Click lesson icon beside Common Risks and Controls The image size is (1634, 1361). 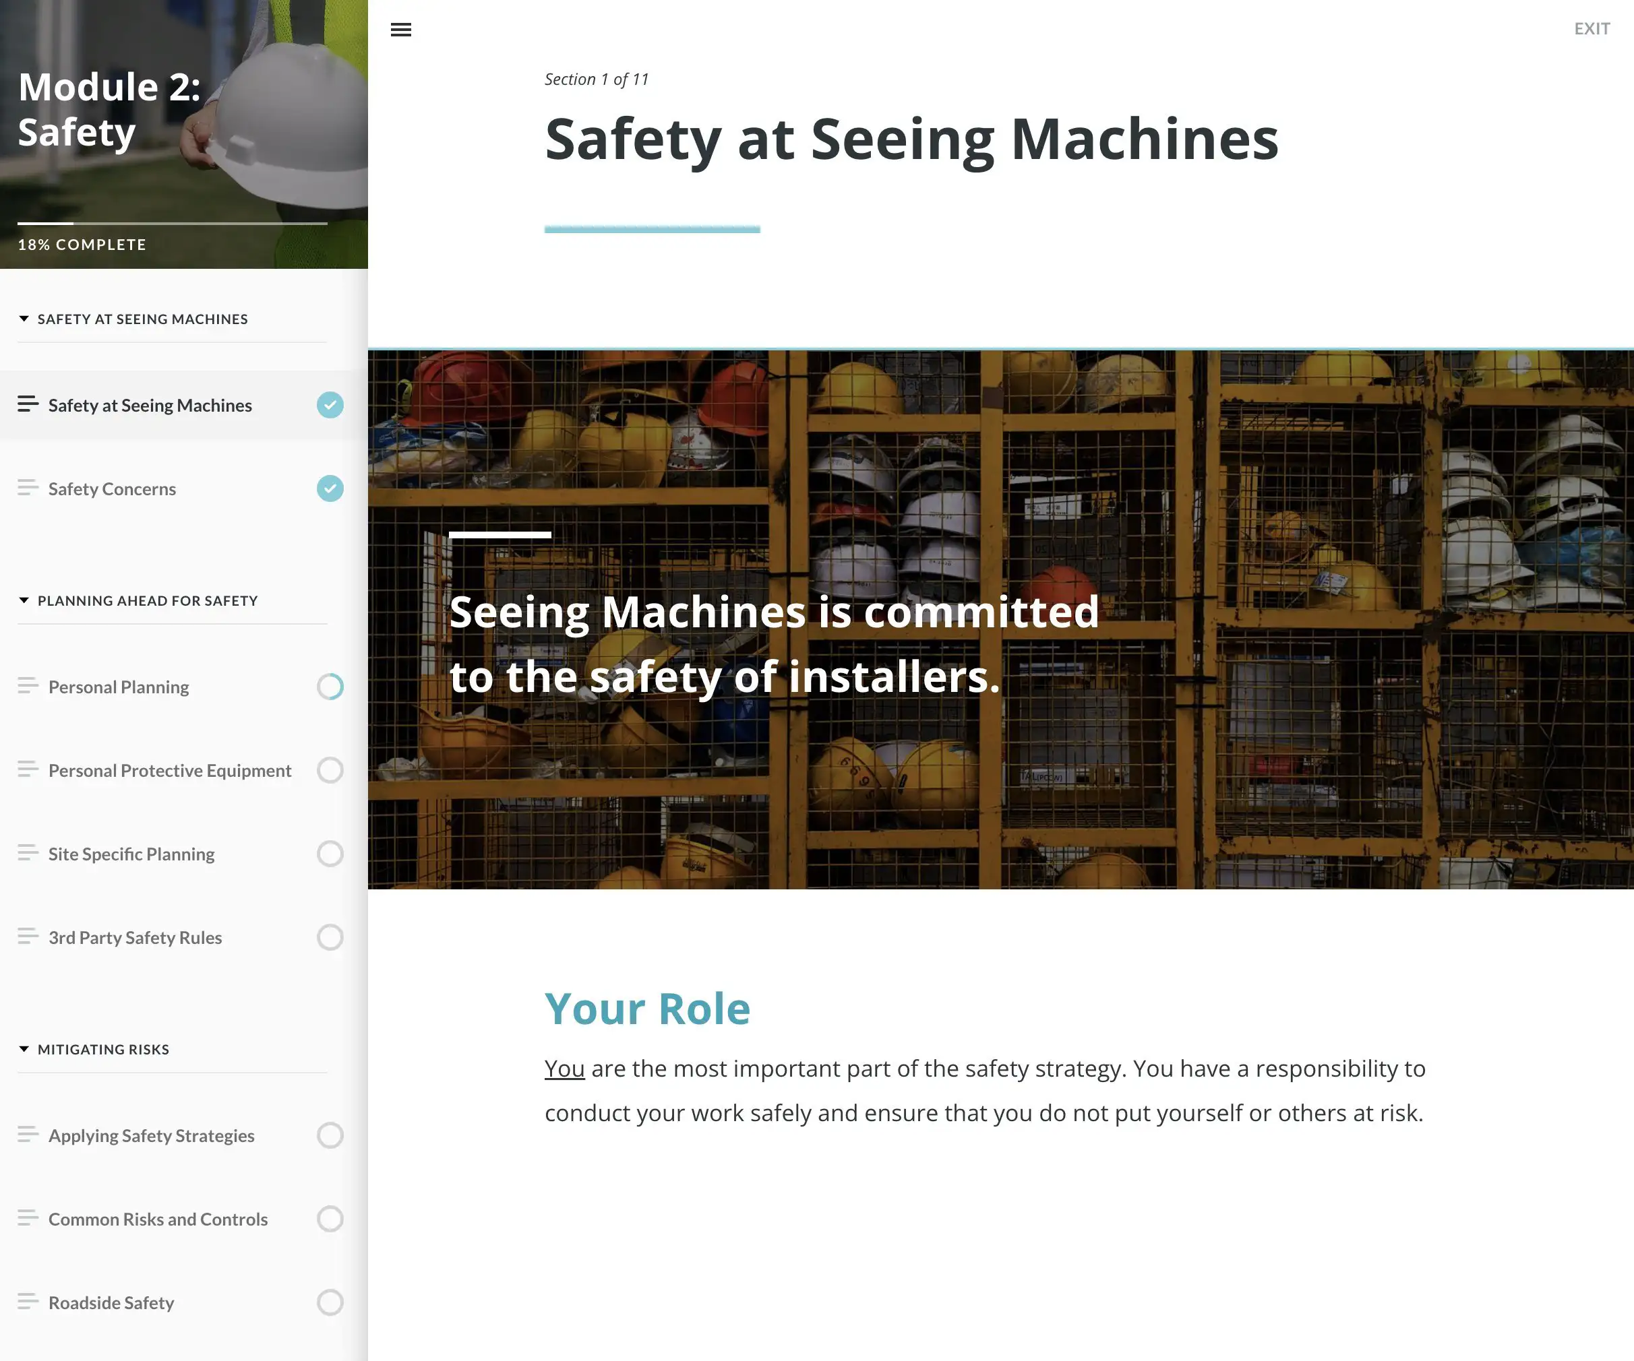pyautogui.click(x=28, y=1217)
